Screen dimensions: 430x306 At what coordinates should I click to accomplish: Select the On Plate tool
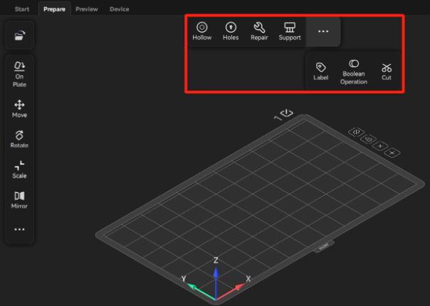(19, 74)
